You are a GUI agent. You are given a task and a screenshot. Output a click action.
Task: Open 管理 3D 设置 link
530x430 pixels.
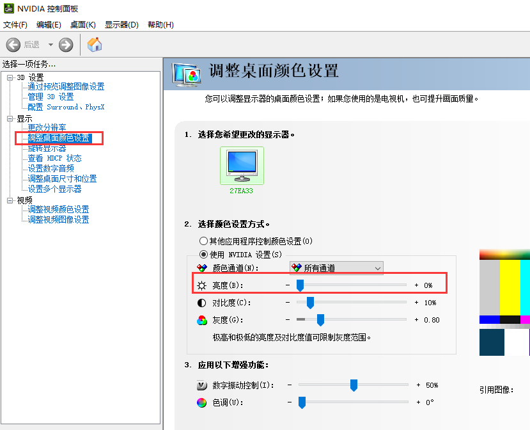point(51,97)
